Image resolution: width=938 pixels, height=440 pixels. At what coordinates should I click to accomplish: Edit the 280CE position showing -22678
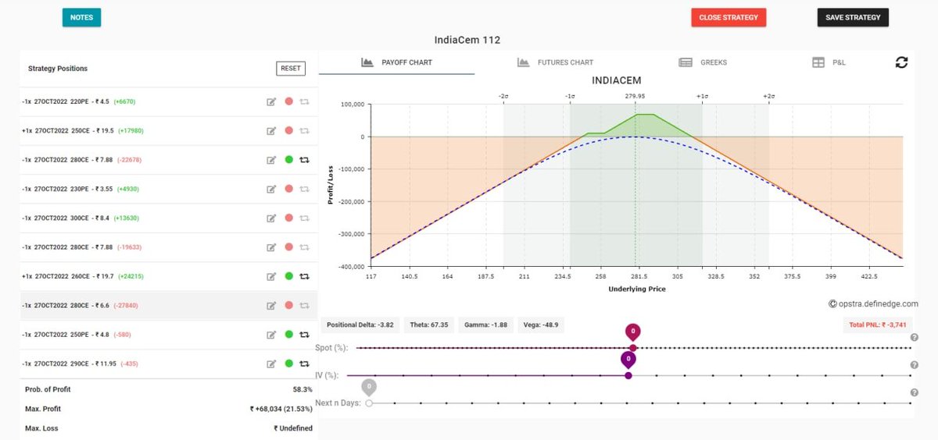click(x=271, y=160)
